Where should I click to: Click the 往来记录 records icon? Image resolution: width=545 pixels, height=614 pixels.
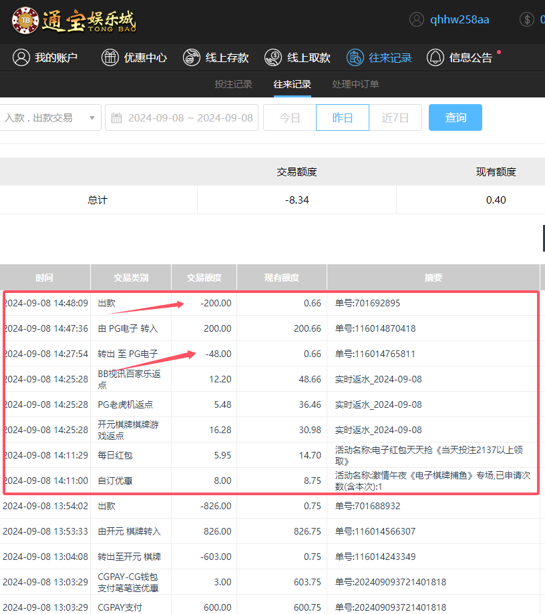[x=355, y=57]
